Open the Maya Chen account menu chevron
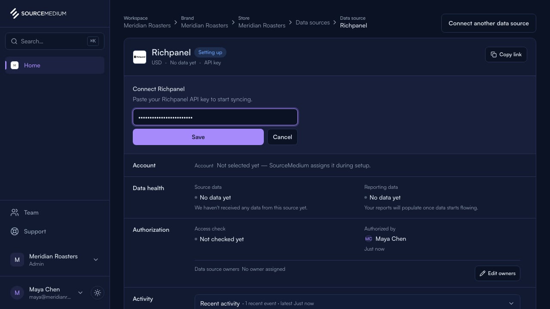This screenshot has height=309, width=550. [80, 293]
